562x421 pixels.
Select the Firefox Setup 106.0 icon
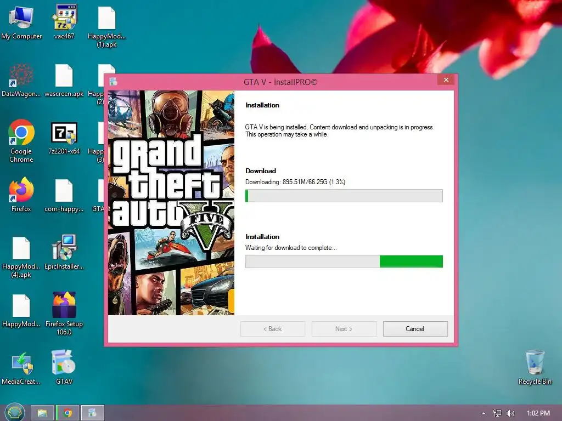tap(64, 313)
